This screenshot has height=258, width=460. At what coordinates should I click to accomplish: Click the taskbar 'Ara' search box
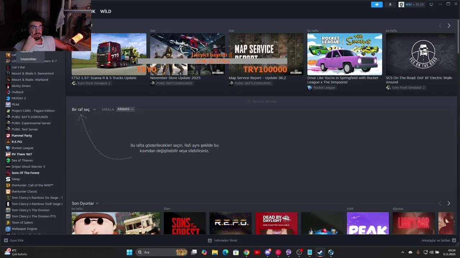[x=162, y=252]
